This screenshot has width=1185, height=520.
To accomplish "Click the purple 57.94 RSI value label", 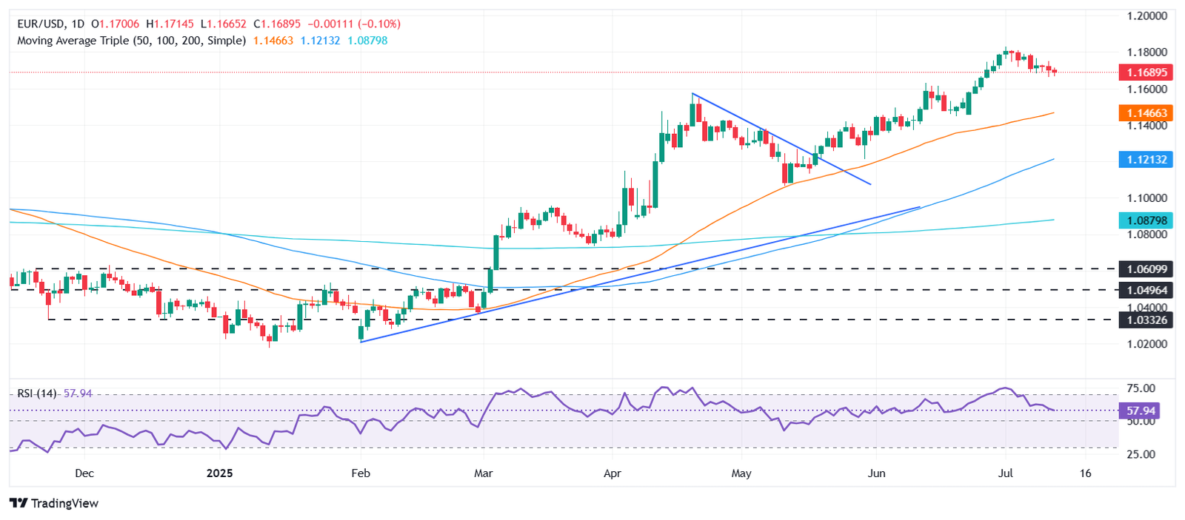I will tap(1140, 411).
